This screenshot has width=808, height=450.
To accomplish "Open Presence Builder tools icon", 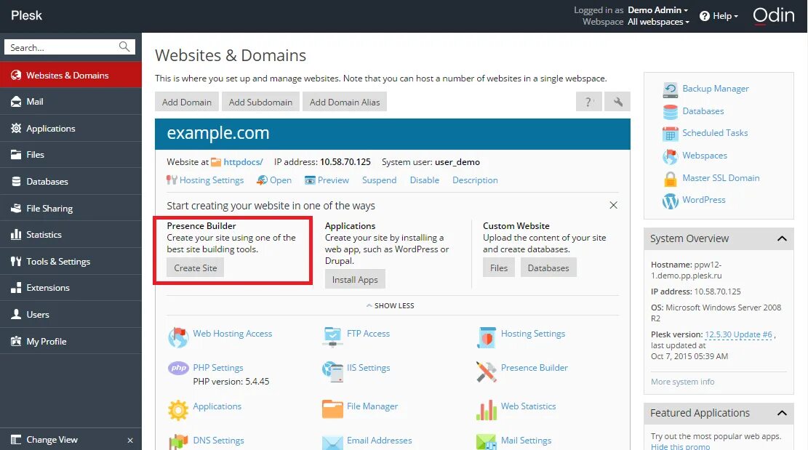I will tap(487, 371).
